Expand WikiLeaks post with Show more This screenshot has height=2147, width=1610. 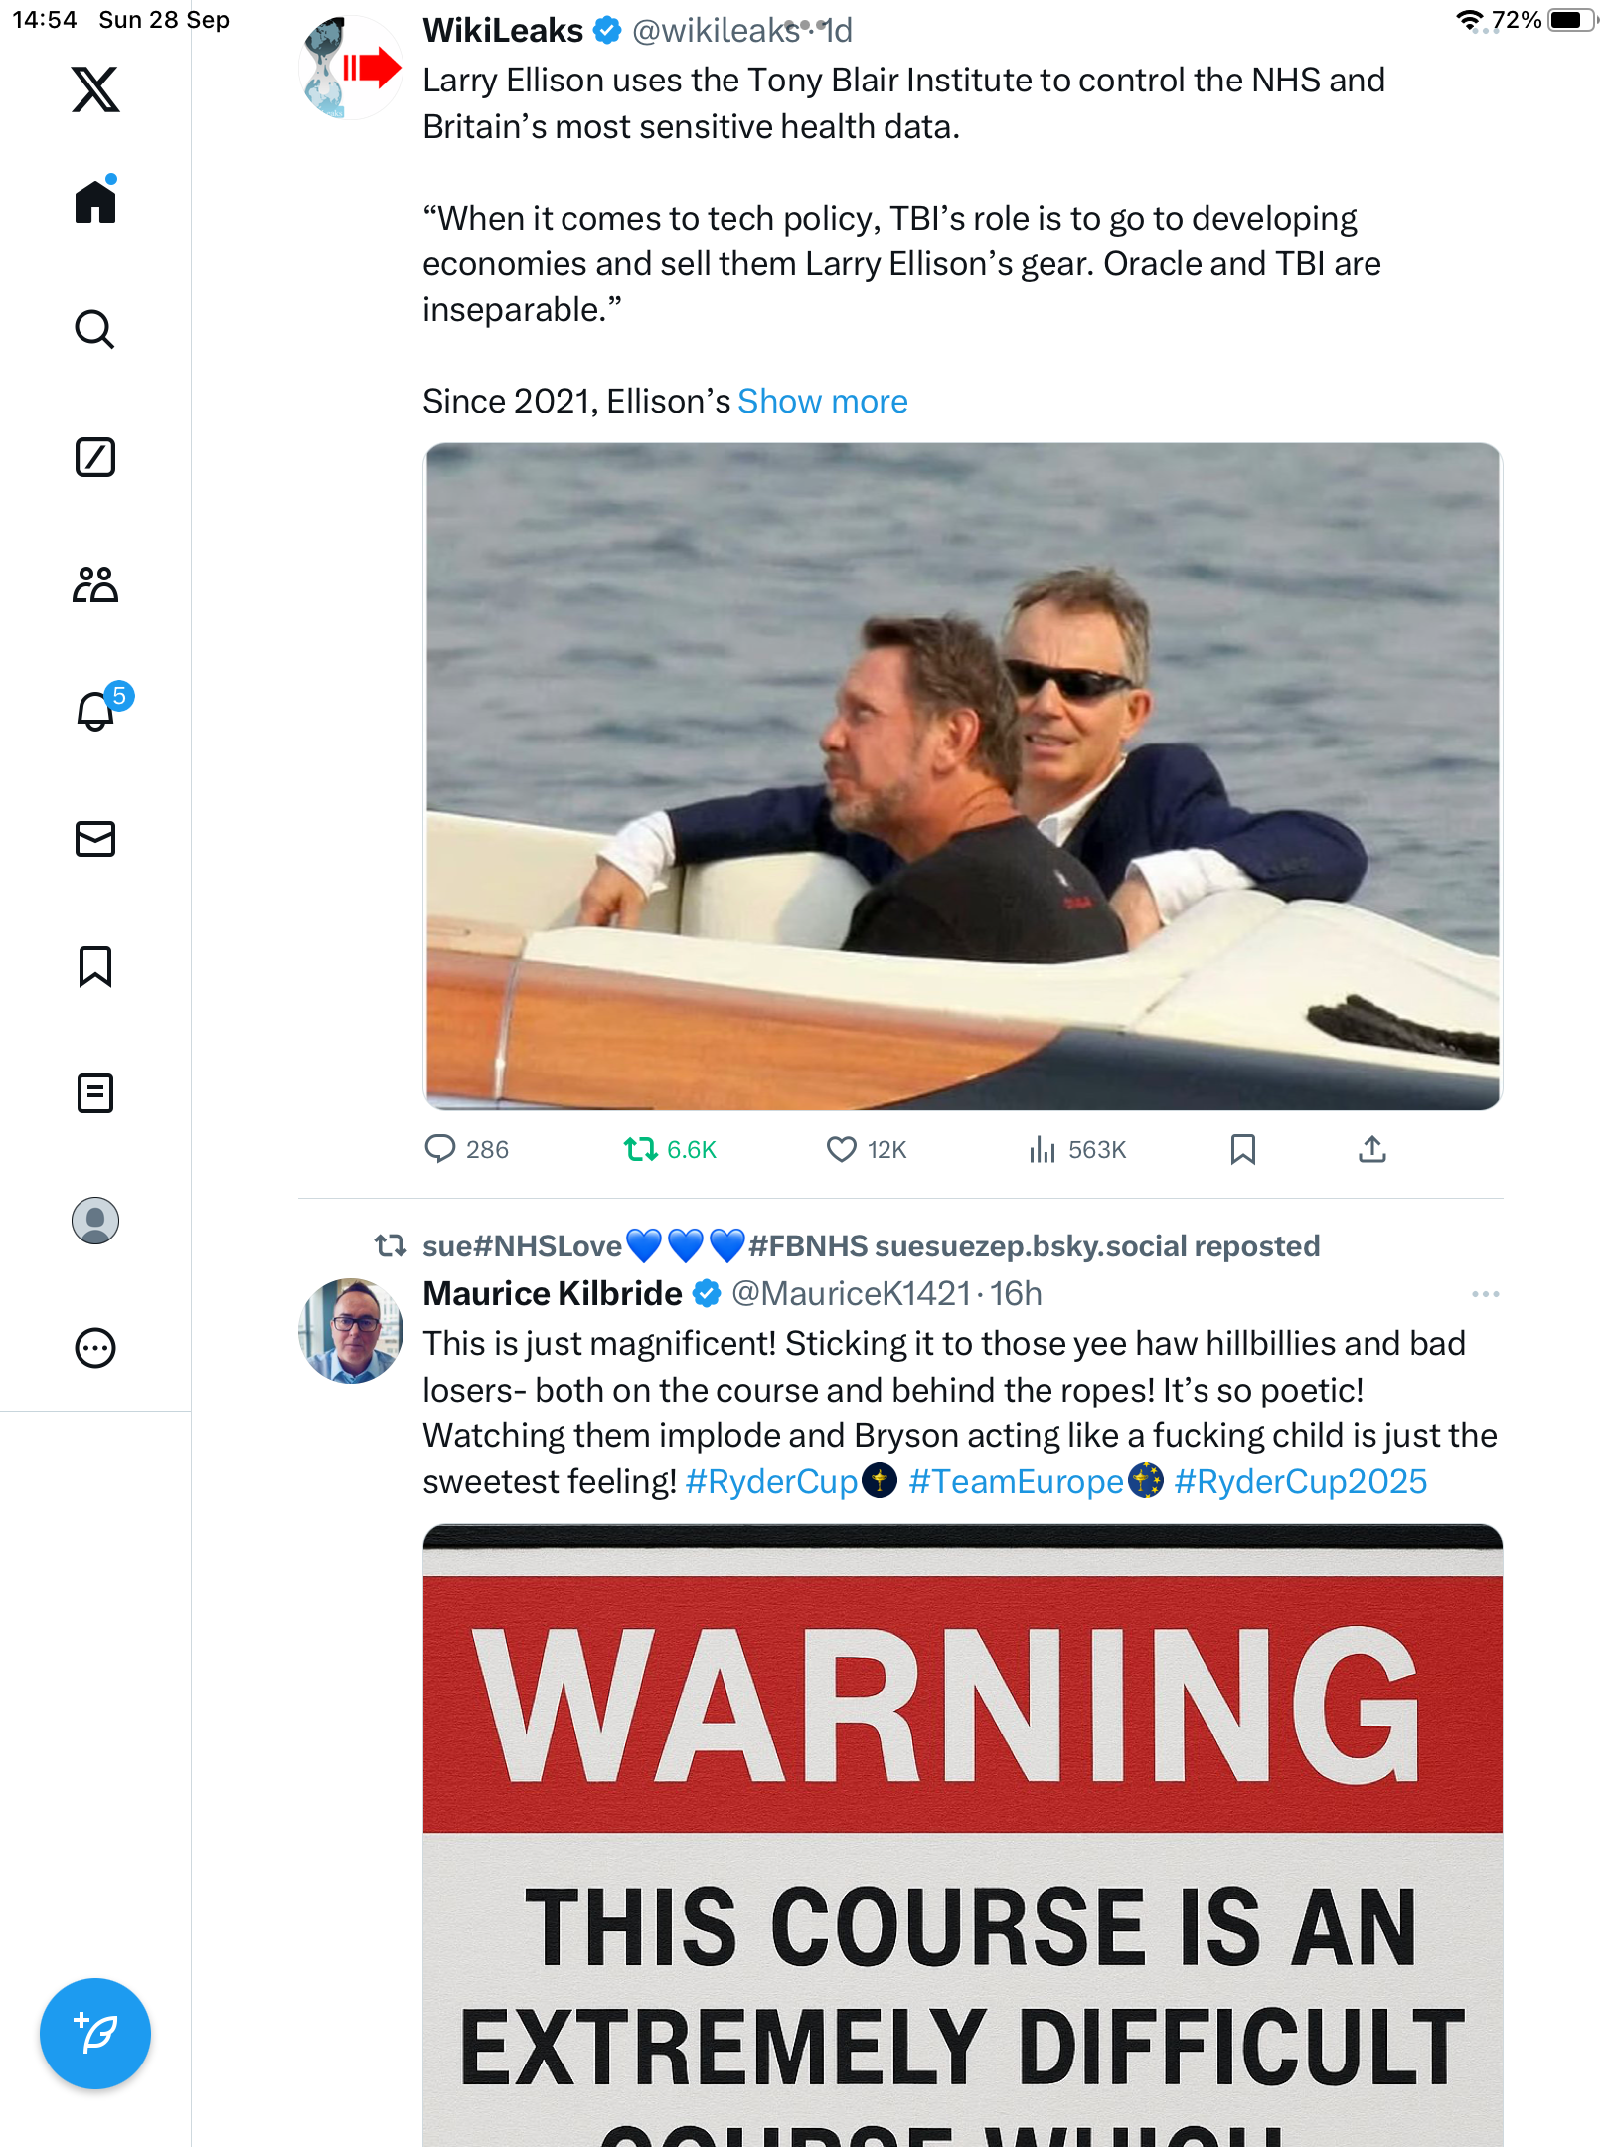click(822, 402)
